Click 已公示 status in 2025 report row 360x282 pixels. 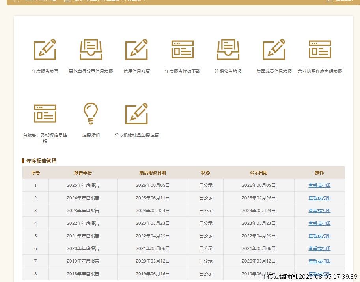point(206,185)
